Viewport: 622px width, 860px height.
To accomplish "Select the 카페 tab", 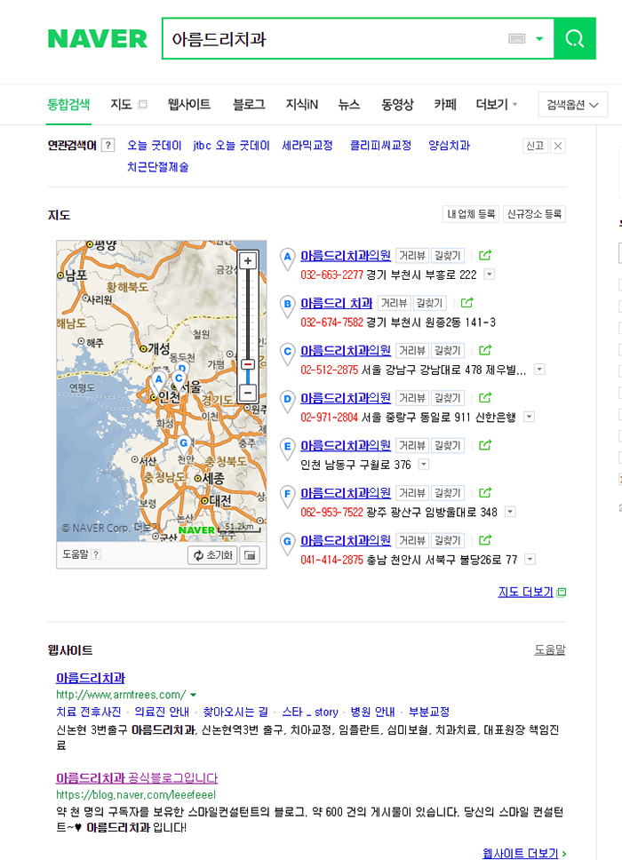I will coord(445,104).
